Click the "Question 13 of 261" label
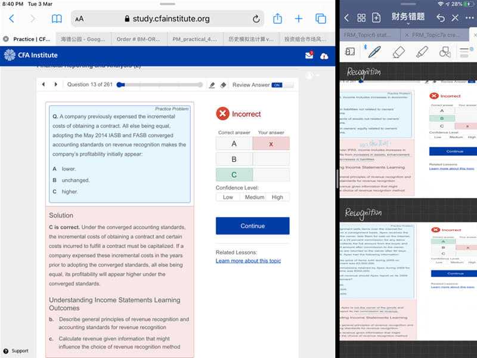The width and height of the screenshot is (477, 358). pyautogui.click(x=90, y=85)
